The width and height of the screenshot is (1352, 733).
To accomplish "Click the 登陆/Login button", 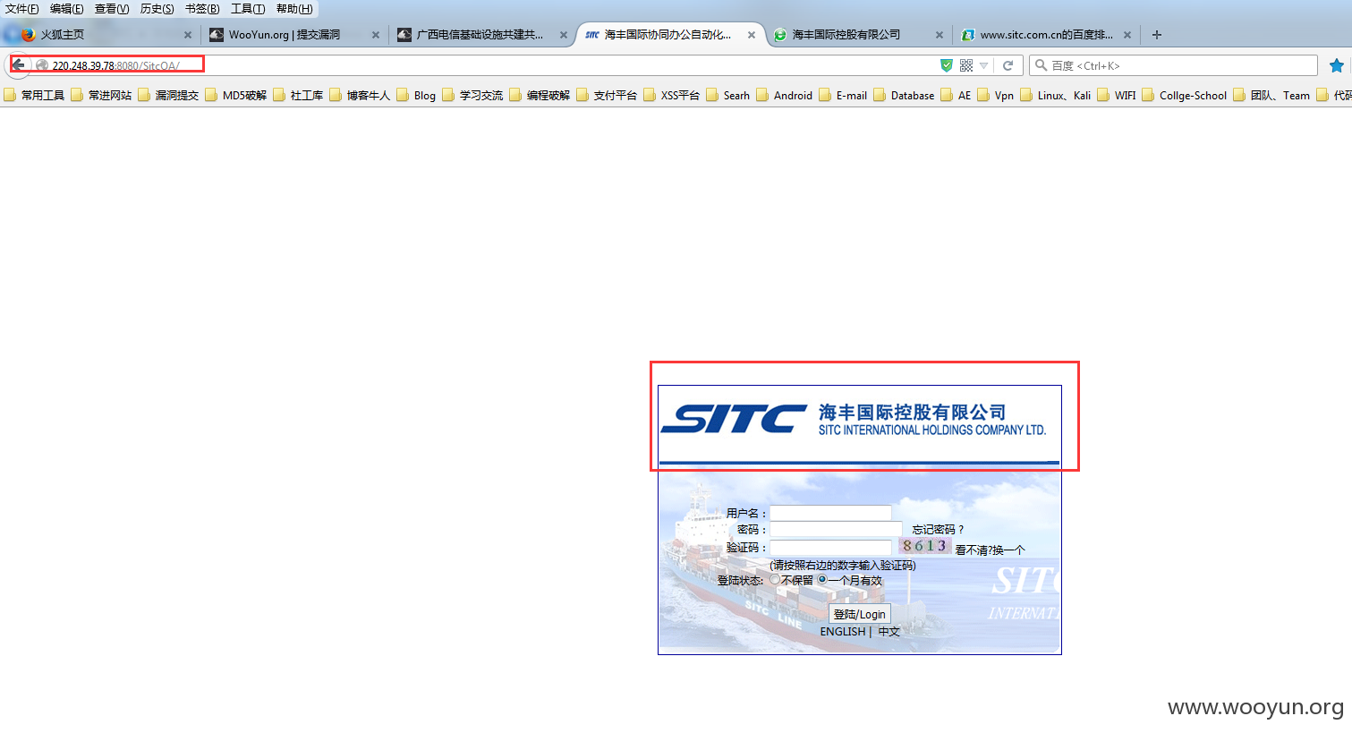I will [x=860, y=614].
